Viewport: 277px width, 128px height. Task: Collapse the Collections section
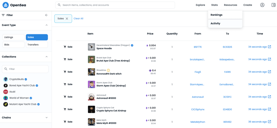pyautogui.click(x=47, y=57)
